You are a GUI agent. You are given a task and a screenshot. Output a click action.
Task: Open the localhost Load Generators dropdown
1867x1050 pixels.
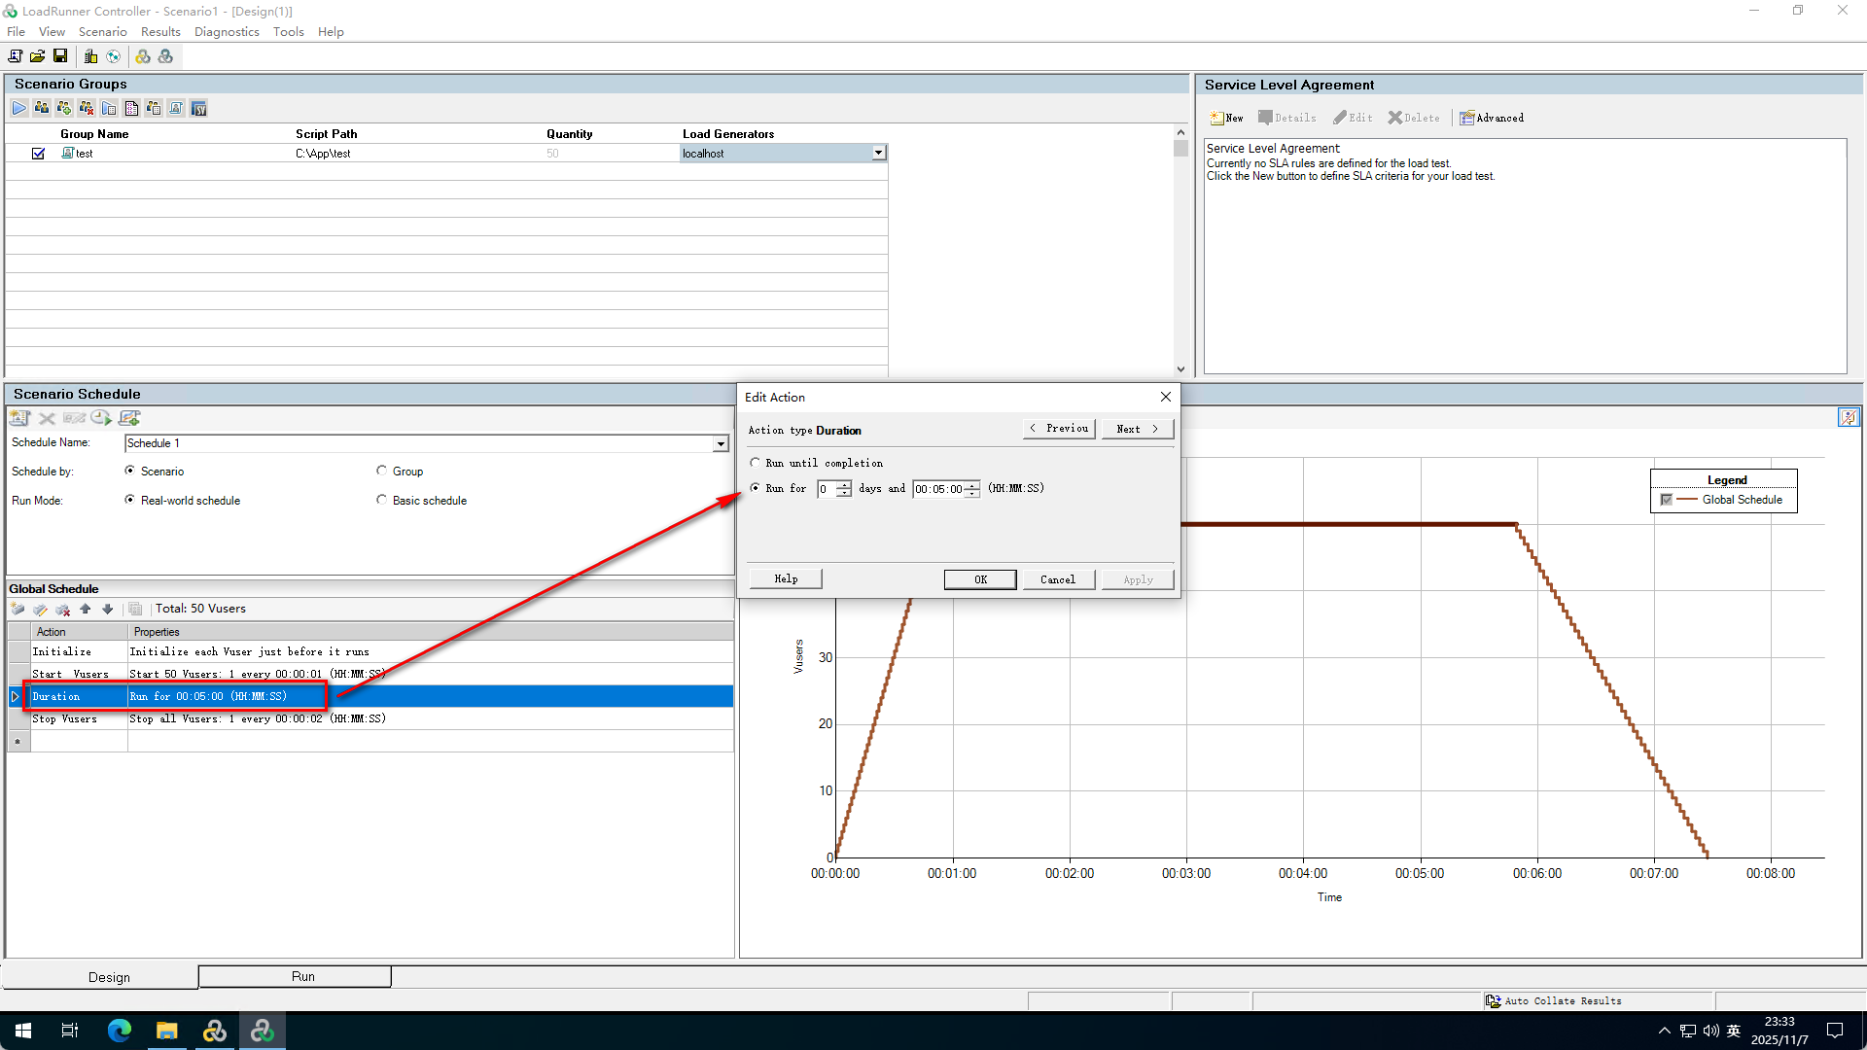click(878, 153)
